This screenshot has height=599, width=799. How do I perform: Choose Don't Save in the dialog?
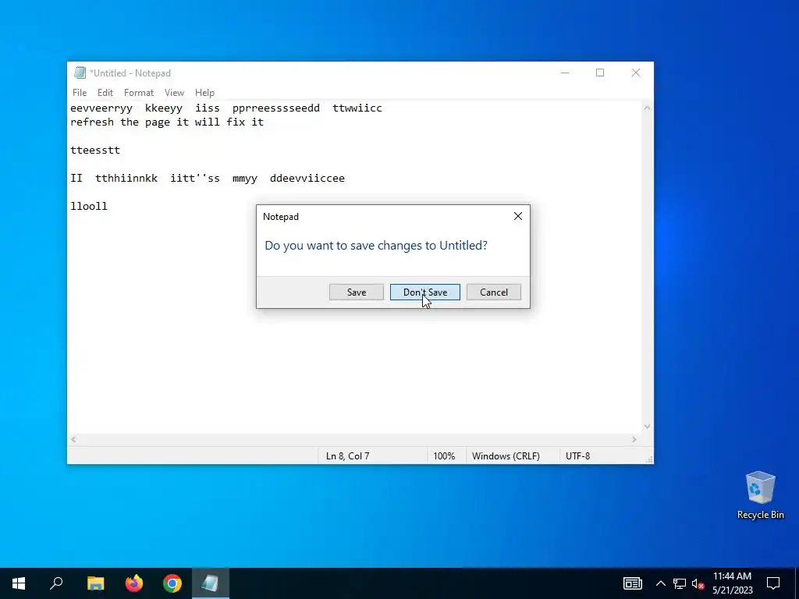pos(425,292)
